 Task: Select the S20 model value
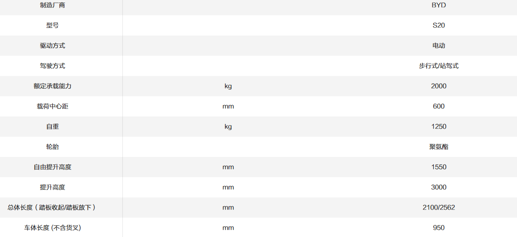tap(438, 26)
